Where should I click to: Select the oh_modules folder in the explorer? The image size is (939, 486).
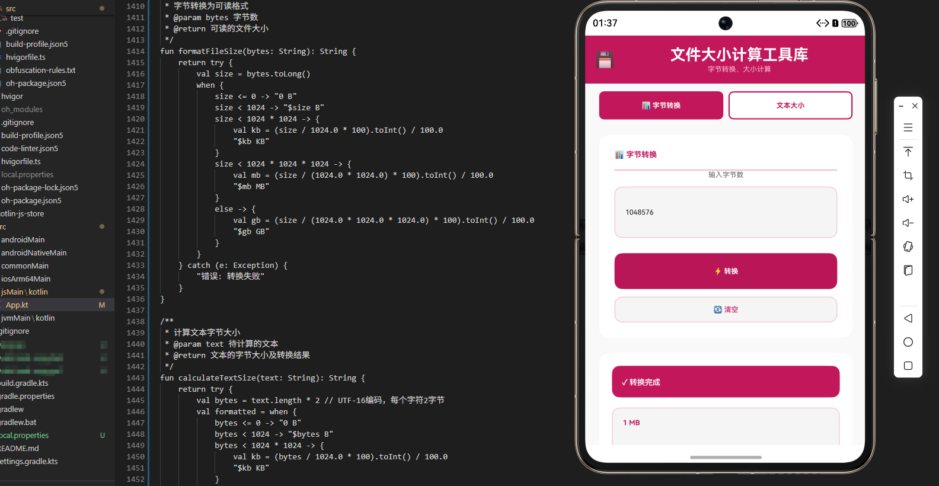pyautogui.click(x=22, y=110)
